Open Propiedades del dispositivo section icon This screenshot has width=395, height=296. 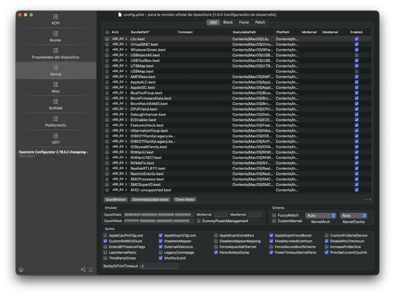point(56,51)
